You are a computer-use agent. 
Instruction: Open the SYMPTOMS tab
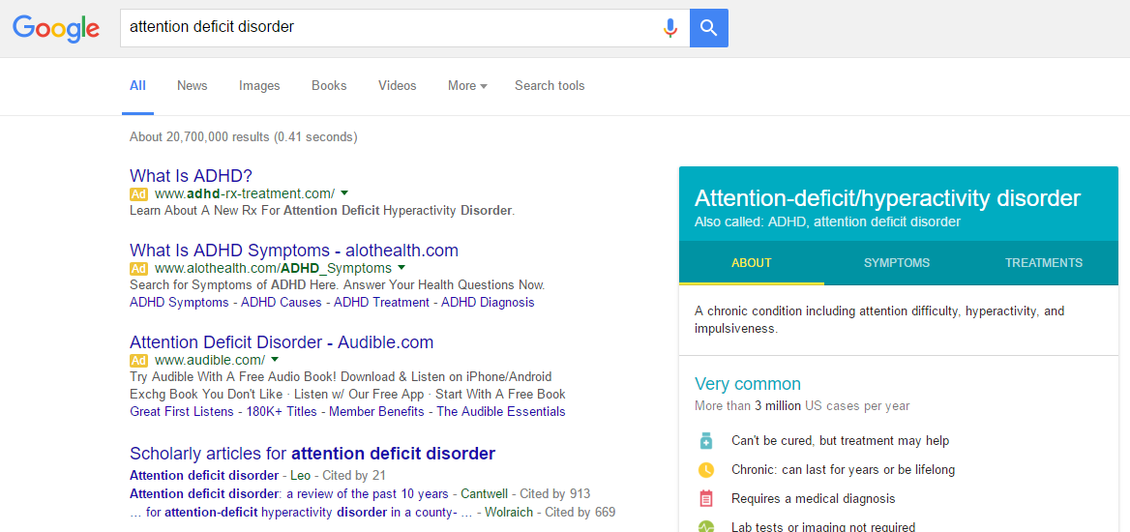coord(897,263)
